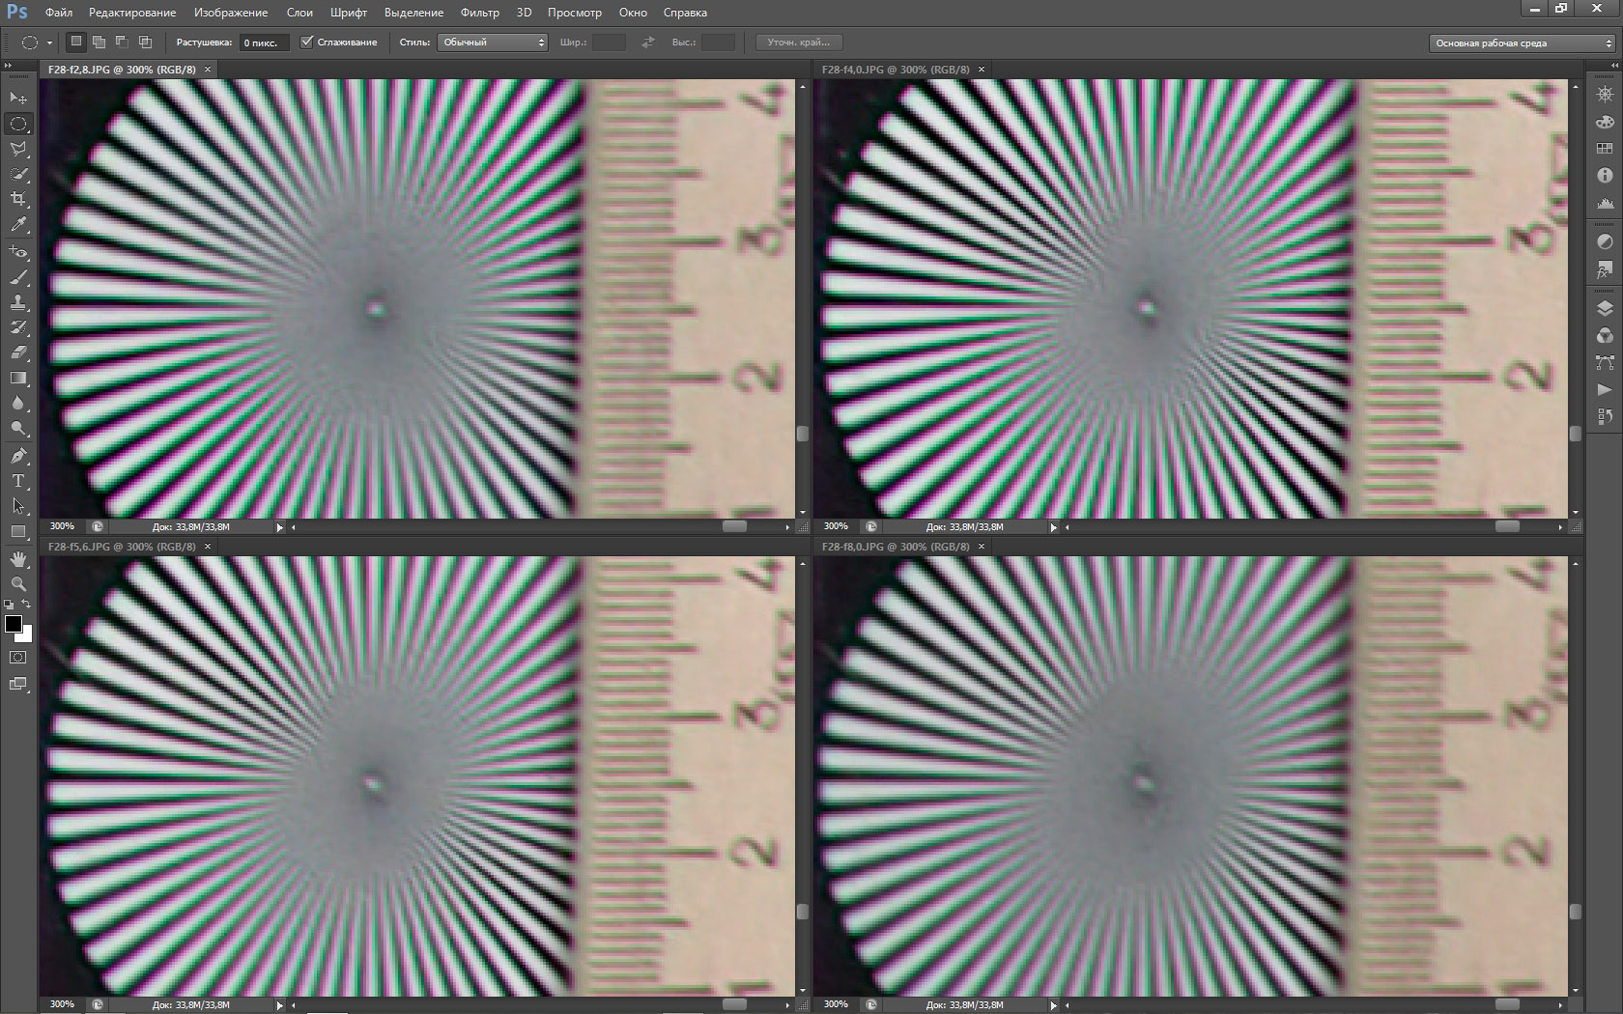Select the Eyedropper tool
The image size is (1623, 1014).
18,224
